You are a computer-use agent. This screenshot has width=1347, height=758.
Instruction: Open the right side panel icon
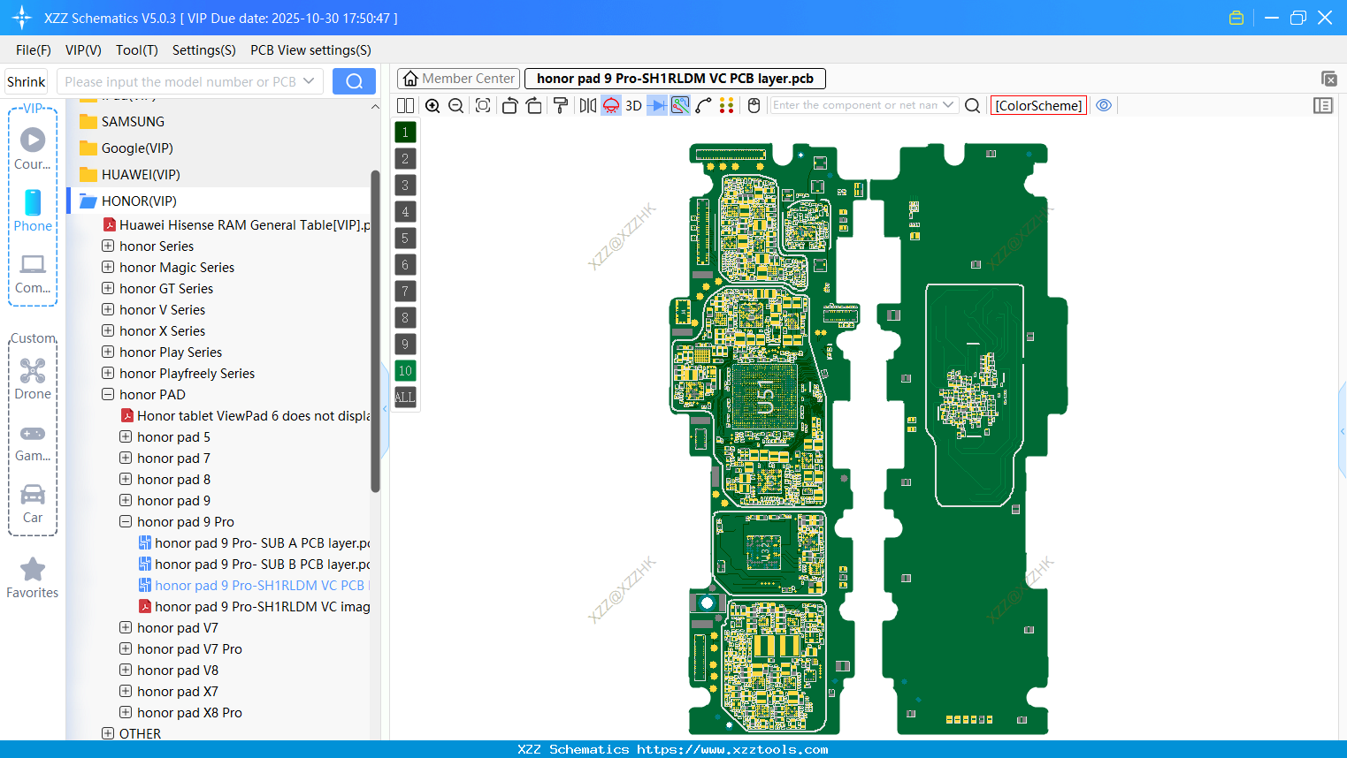pos(1323,106)
